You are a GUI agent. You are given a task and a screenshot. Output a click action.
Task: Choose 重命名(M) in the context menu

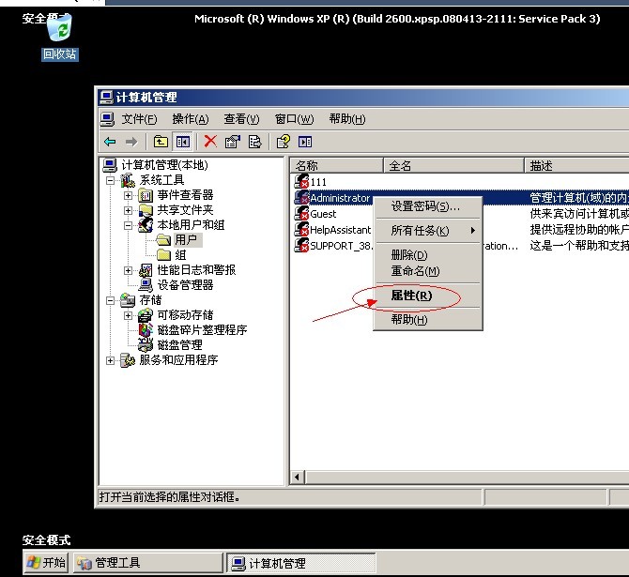pos(427,271)
